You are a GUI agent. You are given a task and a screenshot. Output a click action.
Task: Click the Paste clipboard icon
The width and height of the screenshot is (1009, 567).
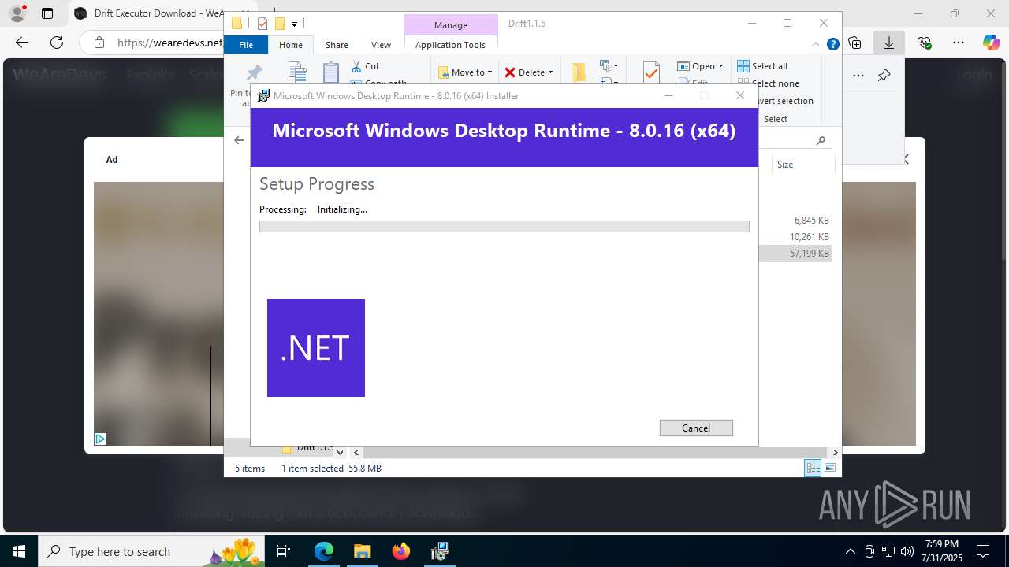pos(331,72)
